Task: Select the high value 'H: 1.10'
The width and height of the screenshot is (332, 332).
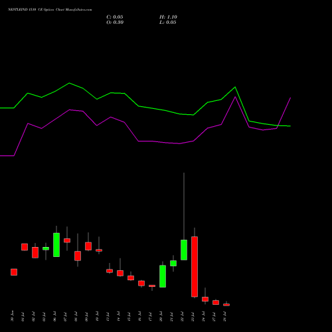Action: point(168,17)
